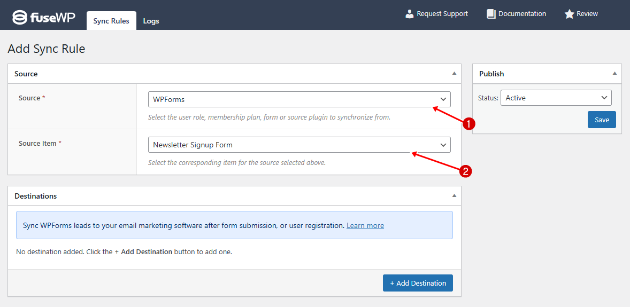Collapse the Destinations panel with its triangle

[x=454, y=196]
